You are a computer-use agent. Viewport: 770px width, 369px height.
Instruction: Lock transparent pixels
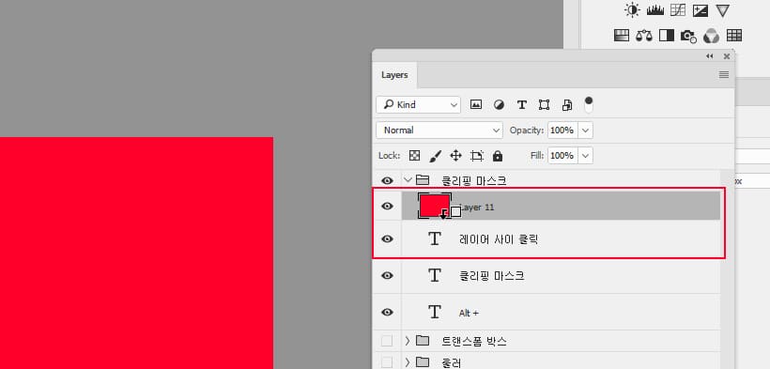click(x=414, y=156)
